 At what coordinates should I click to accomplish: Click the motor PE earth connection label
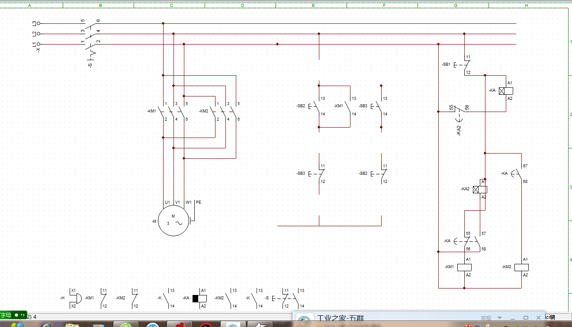199,202
